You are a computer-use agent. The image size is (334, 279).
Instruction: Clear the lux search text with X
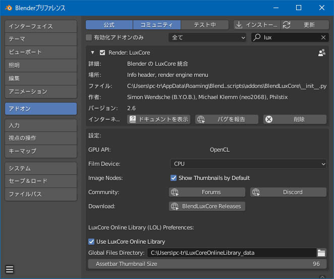coord(323,37)
